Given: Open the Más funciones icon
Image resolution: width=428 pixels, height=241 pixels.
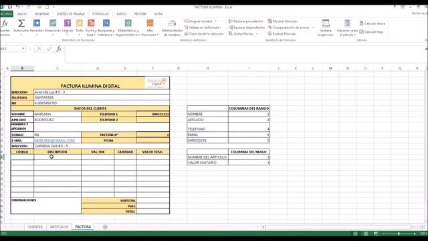Looking at the screenshot, I should (150, 23).
